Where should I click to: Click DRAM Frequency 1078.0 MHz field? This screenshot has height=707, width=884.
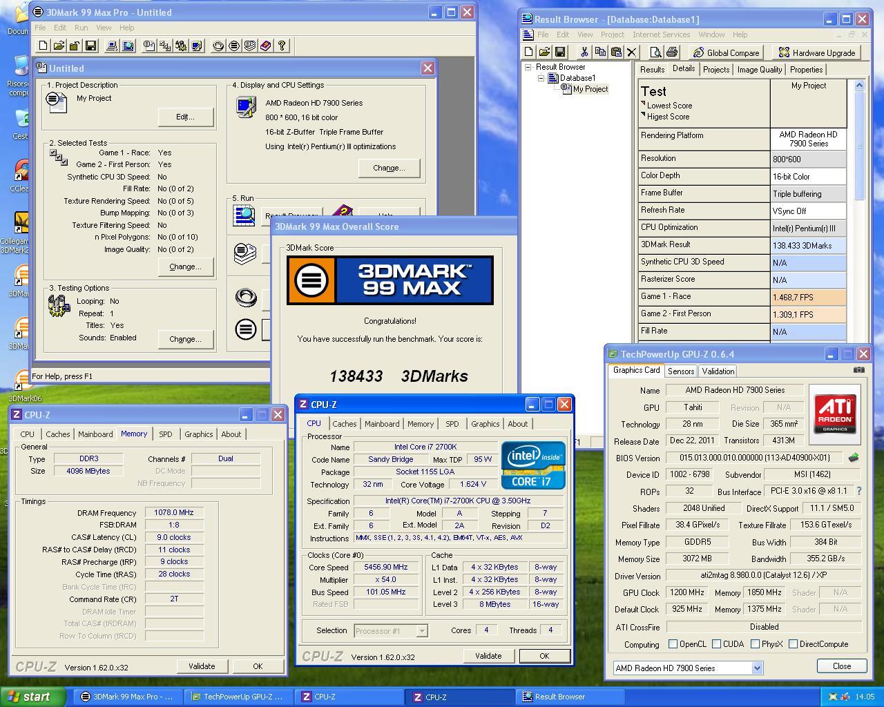tap(174, 512)
